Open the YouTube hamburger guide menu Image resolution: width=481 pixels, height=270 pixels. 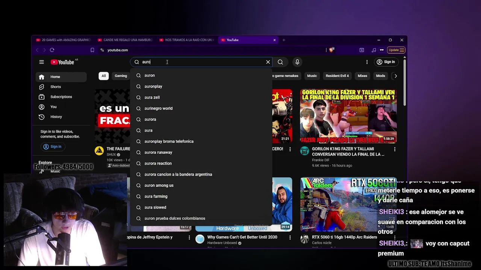(42, 62)
